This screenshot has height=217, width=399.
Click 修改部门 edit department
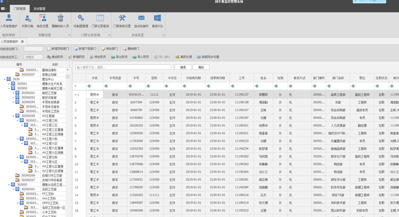pos(110,48)
